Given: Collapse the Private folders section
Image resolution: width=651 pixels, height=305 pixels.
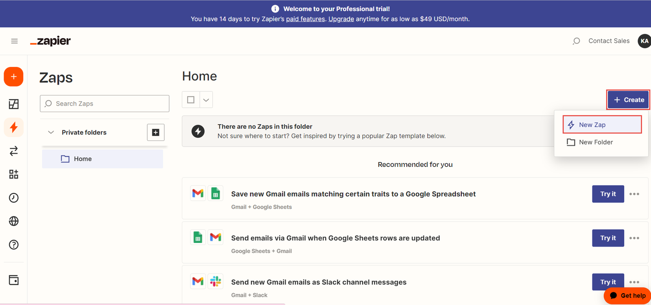Looking at the screenshot, I should pyautogui.click(x=51, y=132).
